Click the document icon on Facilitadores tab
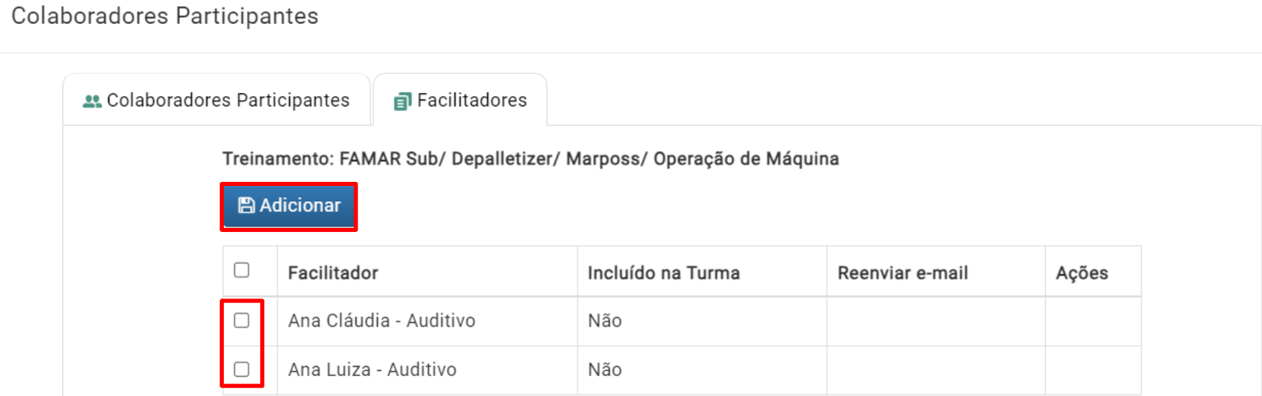This screenshot has height=396, width=1262. pos(402,102)
